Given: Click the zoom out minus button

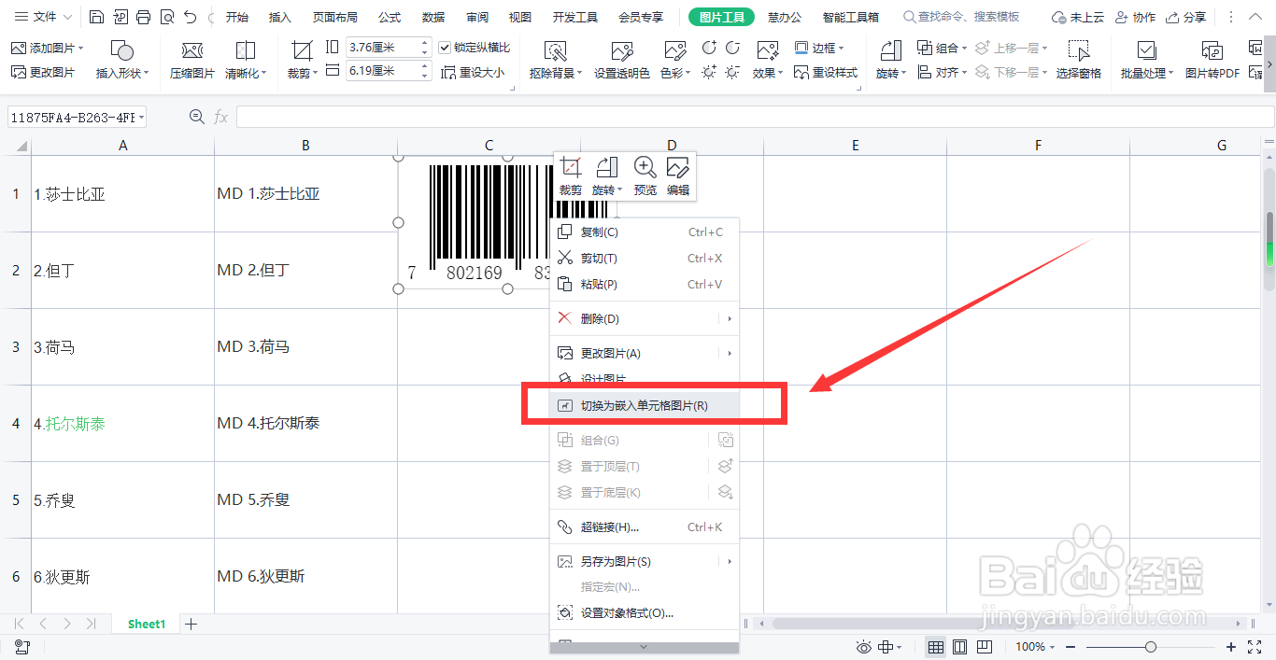Looking at the screenshot, I should [x=1072, y=647].
